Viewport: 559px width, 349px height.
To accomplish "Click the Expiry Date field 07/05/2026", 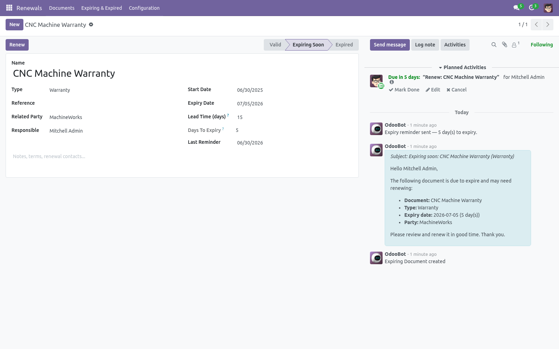I will pos(295,104).
